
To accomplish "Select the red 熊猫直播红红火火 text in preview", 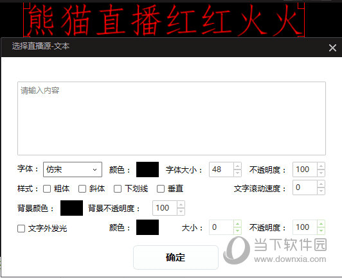I will [x=164, y=20].
